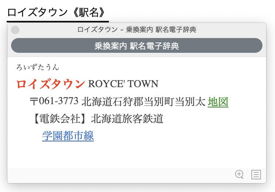Click the company name 北海道旅客鉄道

pos(127,119)
